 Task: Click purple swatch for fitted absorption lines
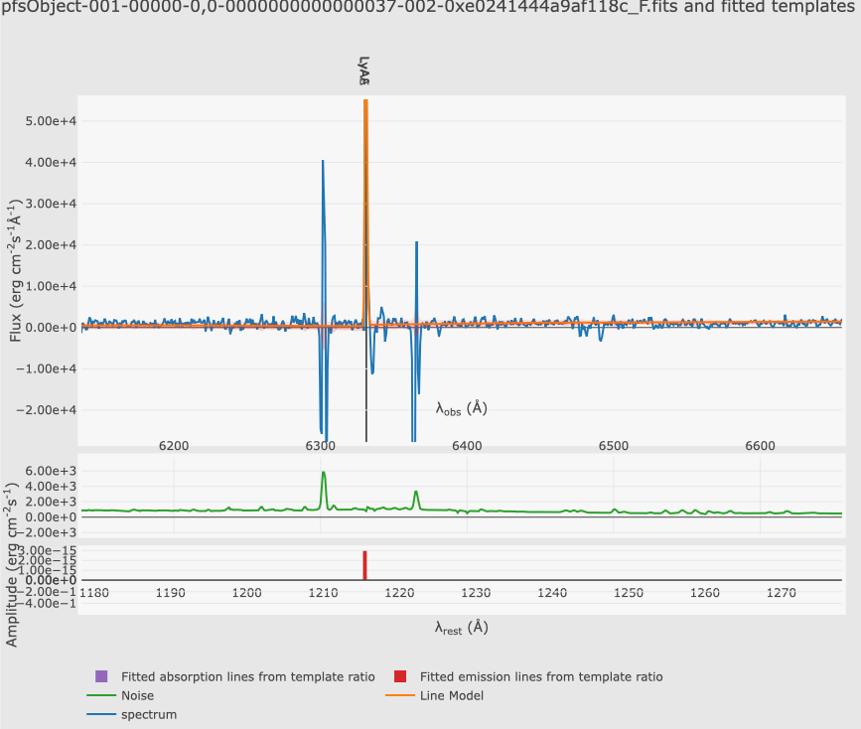[x=101, y=676]
